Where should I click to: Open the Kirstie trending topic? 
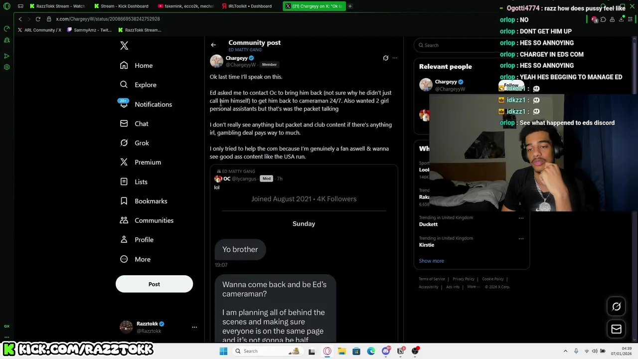[x=427, y=245]
